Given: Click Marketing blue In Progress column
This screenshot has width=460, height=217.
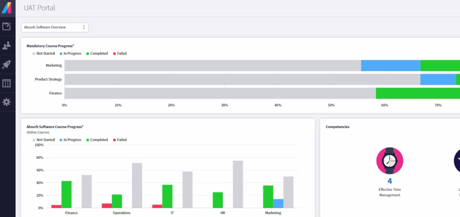Looking at the screenshot, I should (278, 204).
